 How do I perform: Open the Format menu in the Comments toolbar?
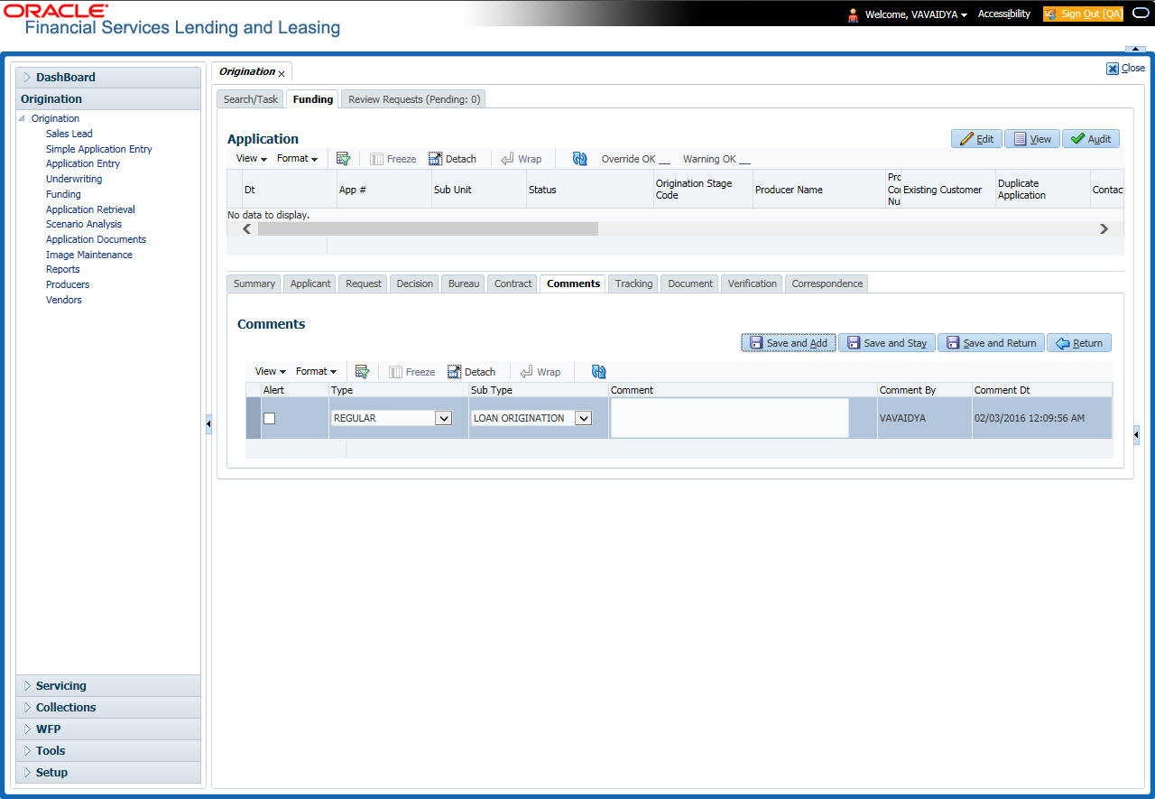coord(316,372)
